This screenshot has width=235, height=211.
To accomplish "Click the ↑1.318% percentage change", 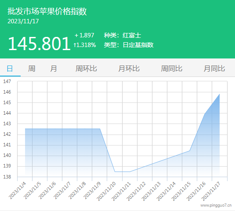I will pos(84,45).
